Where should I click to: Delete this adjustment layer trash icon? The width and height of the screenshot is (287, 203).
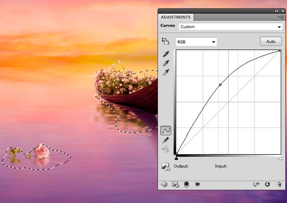click(279, 184)
